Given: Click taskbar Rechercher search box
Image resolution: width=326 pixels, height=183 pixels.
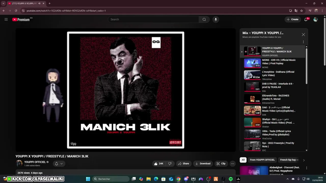Looking at the screenshot, I should tap(111, 179).
